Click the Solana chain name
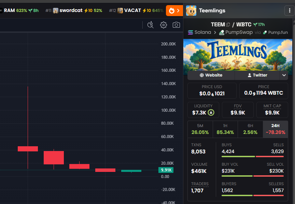This screenshot has height=204, width=295. [203, 32]
